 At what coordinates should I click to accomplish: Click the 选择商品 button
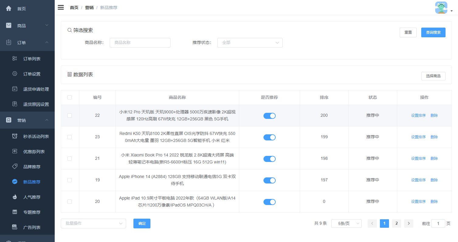pyautogui.click(x=433, y=76)
